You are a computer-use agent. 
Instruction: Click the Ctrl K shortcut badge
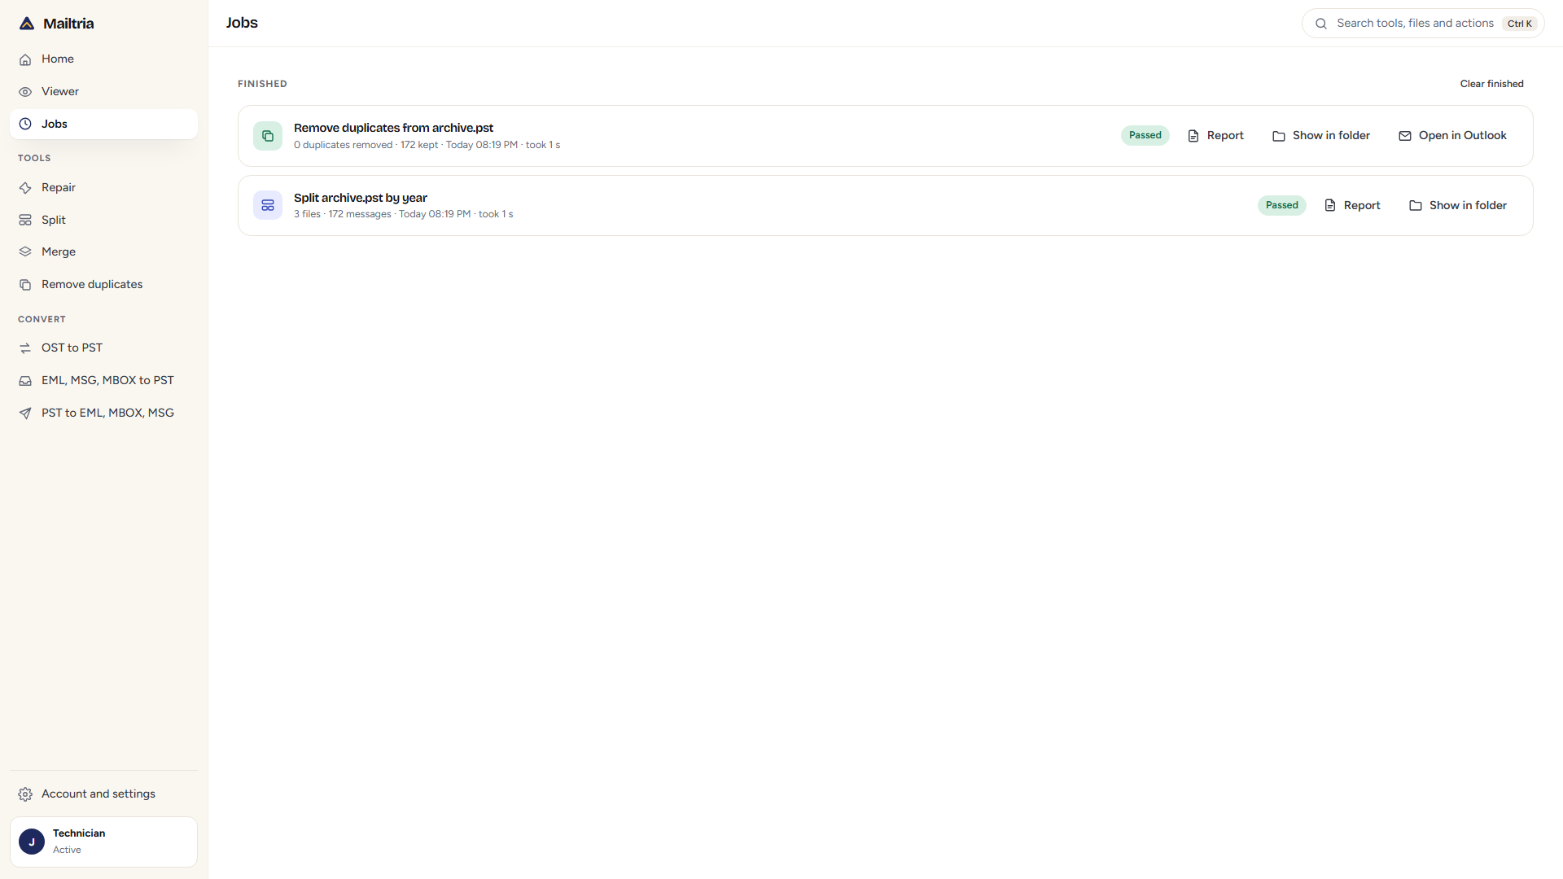click(1519, 24)
